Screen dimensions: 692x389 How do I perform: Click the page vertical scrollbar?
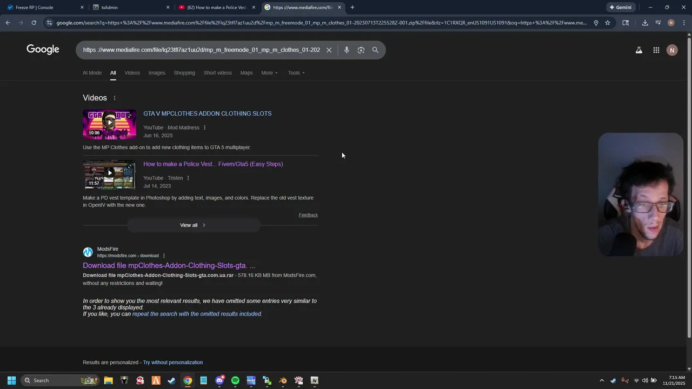(689, 189)
